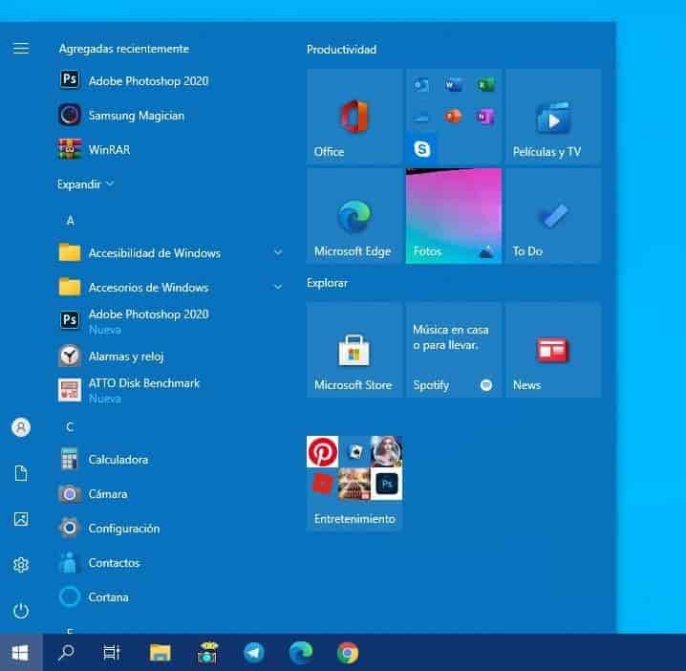686x671 pixels.
Task: Click the Windows Start button on taskbar
Action: [21, 653]
